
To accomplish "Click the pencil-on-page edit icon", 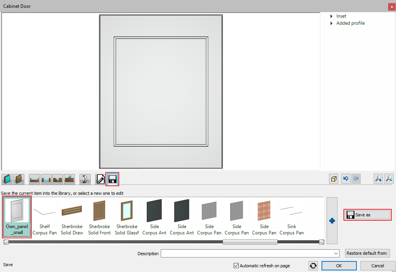I will tap(100, 180).
